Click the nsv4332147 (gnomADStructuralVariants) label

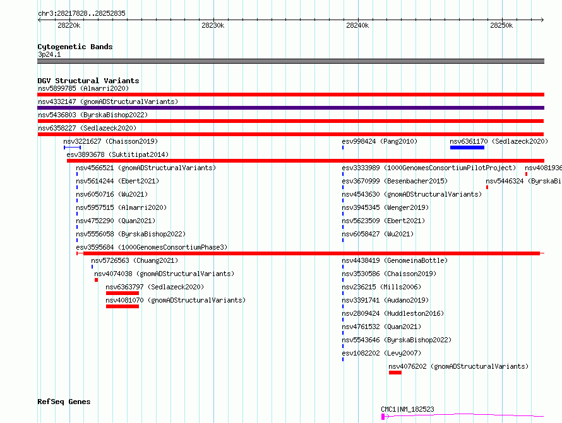pos(108,101)
